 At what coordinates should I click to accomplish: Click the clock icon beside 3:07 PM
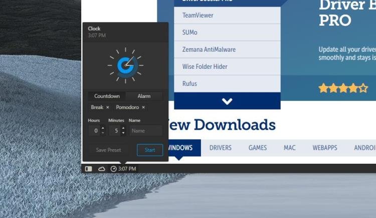tap(113, 169)
